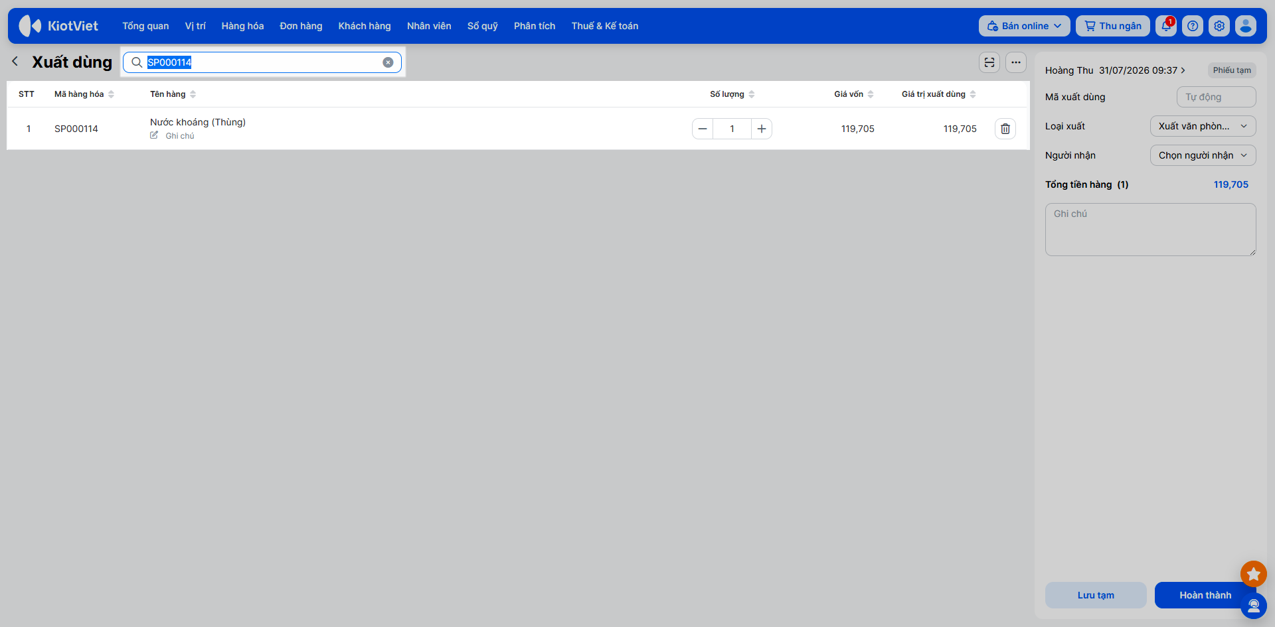1275x627 pixels.
Task: Go back using the left arrow beside Xuất dùng
Action: click(x=15, y=62)
